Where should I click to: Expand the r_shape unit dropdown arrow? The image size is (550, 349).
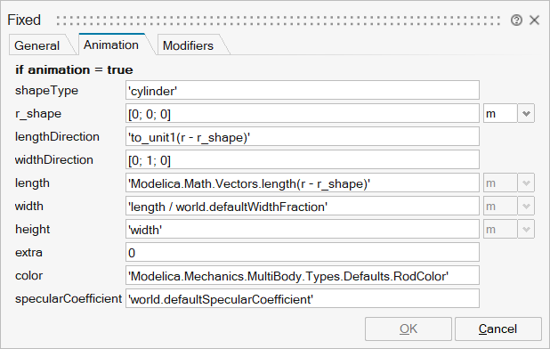coord(526,113)
